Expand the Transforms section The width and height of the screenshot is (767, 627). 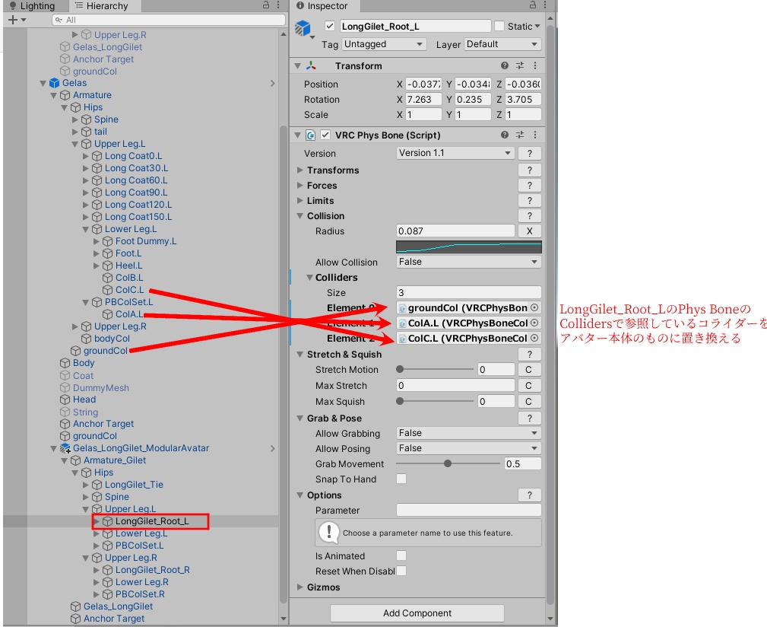coord(300,170)
